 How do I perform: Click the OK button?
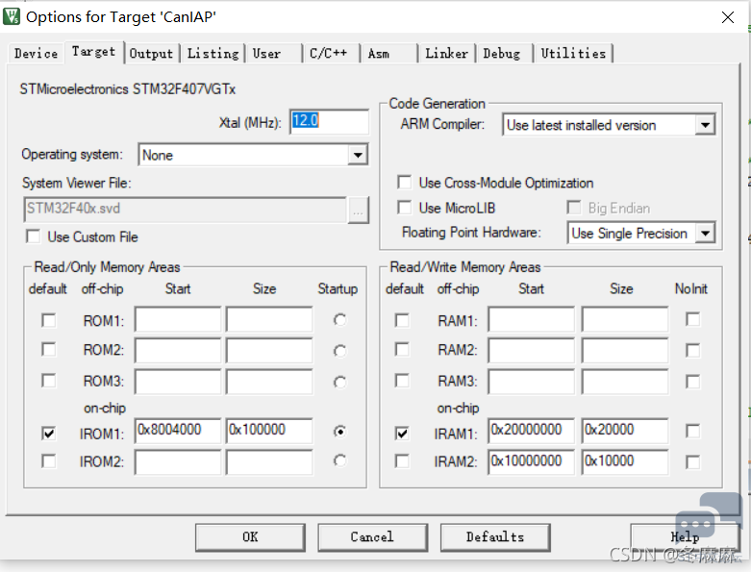pyautogui.click(x=250, y=537)
